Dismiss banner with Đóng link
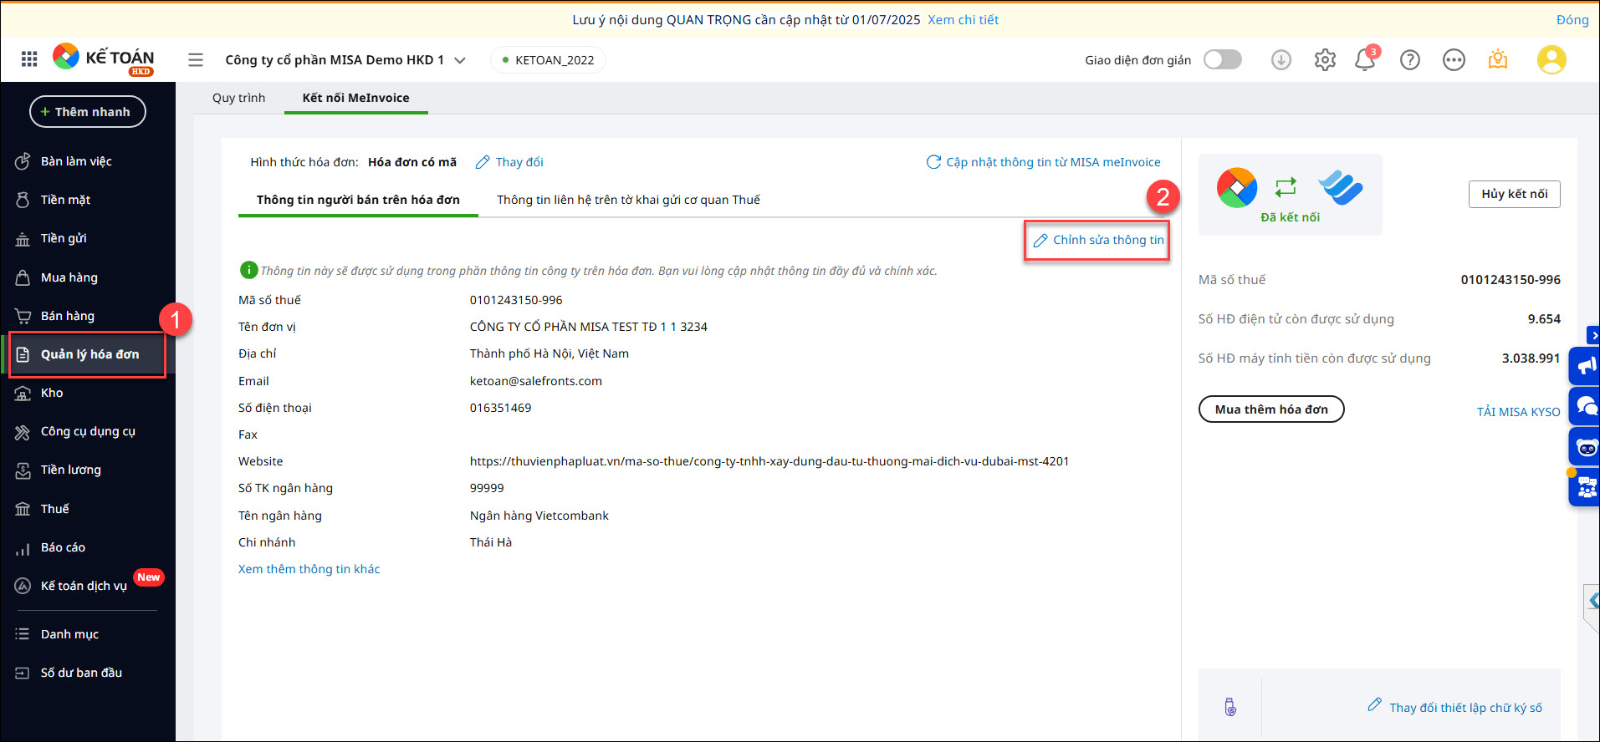The image size is (1600, 742). click(x=1572, y=20)
